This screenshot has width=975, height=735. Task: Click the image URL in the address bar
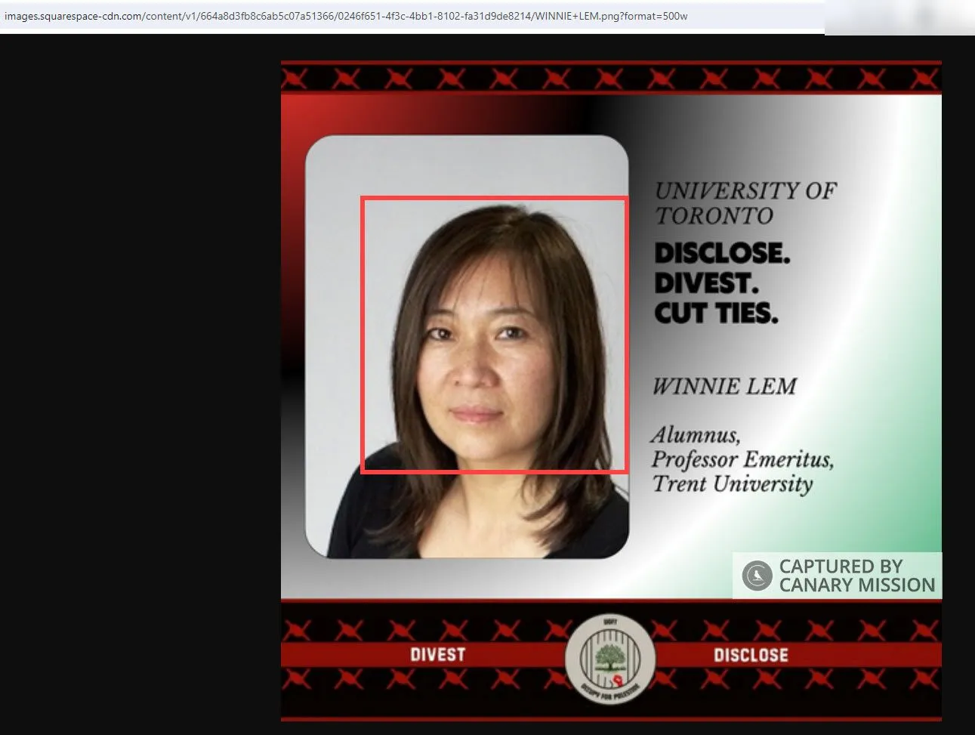(345, 16)
